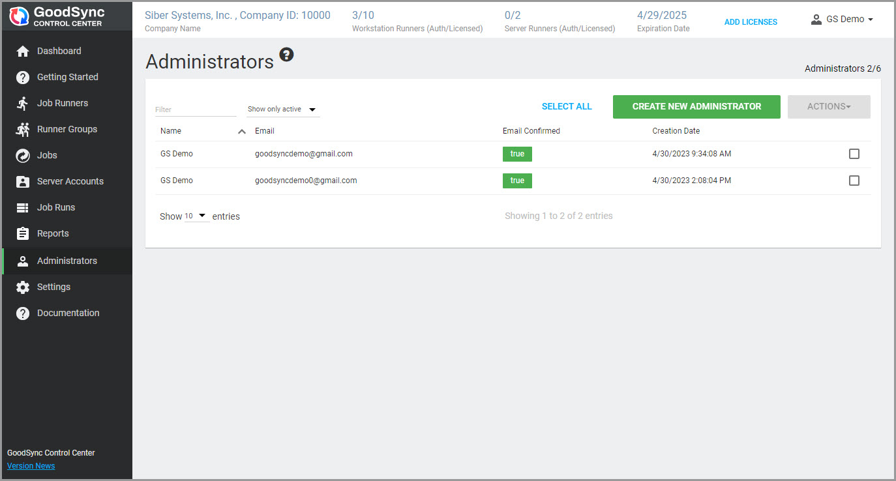The image size is (896, 481).
Task: Click the Runner Groups icon in sidebar
Action: point(23,130)
